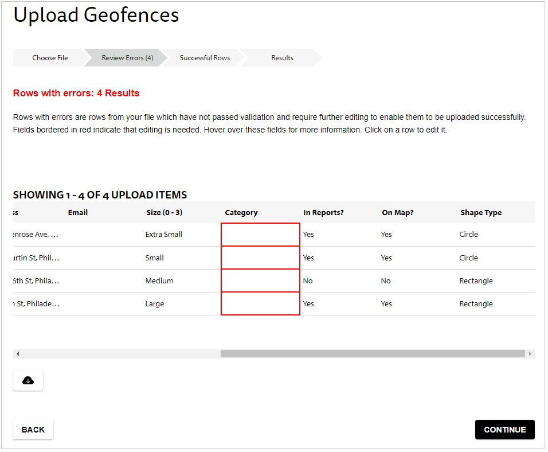Click Rectangle shape in Medium row
The image size is (548, 452).
click(476, 281)
